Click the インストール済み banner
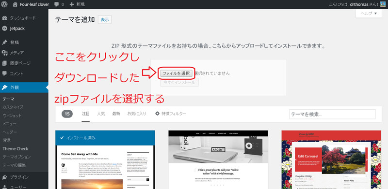The height and width of the screenshot is (189, 388). pos(105,138)
